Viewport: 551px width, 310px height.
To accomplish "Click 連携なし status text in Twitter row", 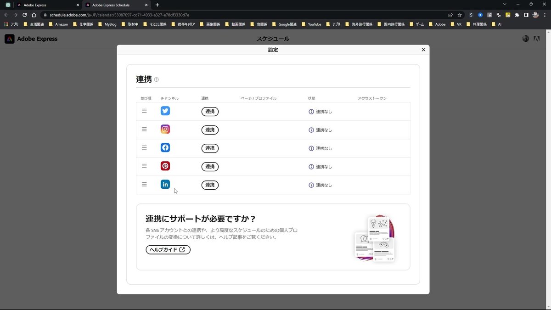I will (x=324, y=112).
